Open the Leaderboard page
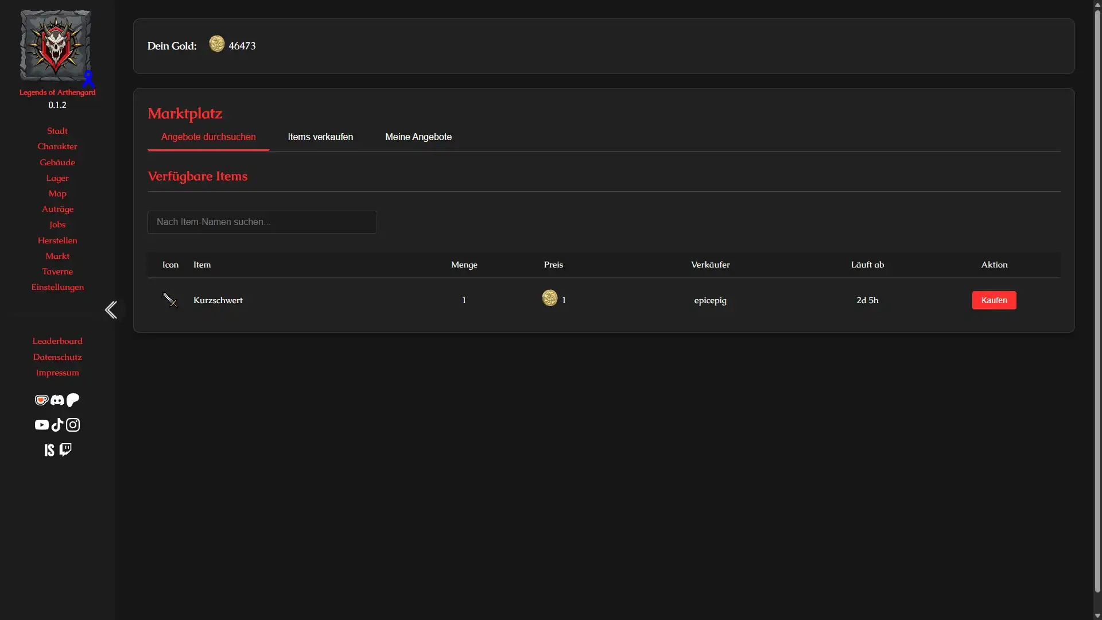1102x620 pixels. point(57,341)
